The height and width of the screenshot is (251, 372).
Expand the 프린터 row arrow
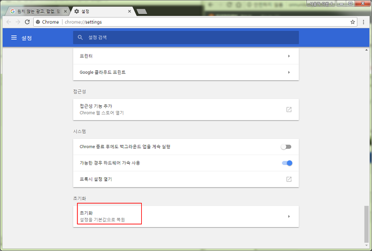(x=289, y=56)
